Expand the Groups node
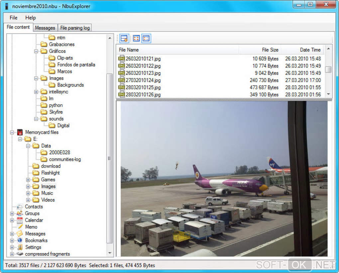This screenshot has height=273, width=339. pyautogui.click(x=12, y=214)
